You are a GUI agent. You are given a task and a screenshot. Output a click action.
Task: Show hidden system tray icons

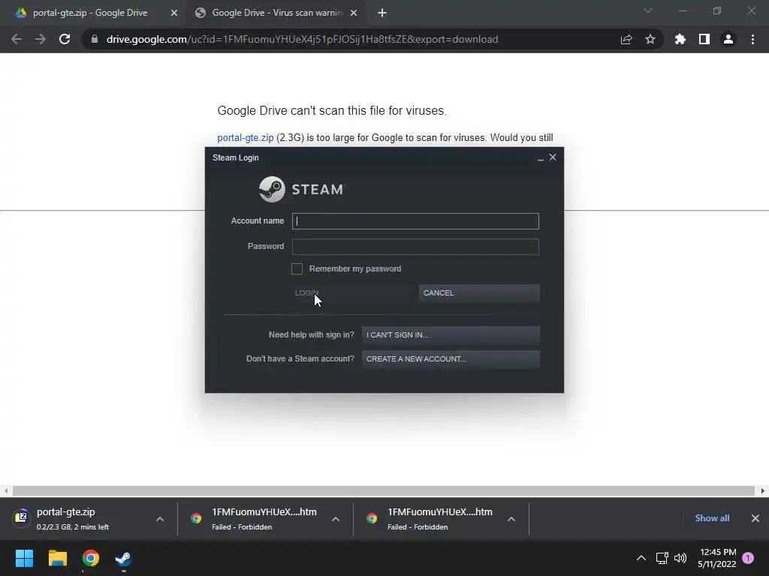[x=641, y=558]
